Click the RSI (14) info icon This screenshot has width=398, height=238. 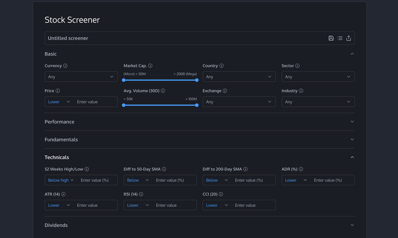click(141, 194)
